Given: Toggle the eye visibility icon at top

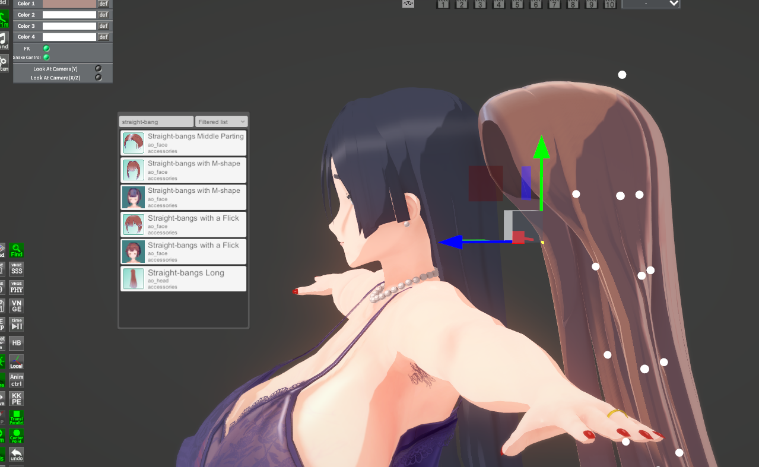Looking at the screenshot, I should click(408, 4).
